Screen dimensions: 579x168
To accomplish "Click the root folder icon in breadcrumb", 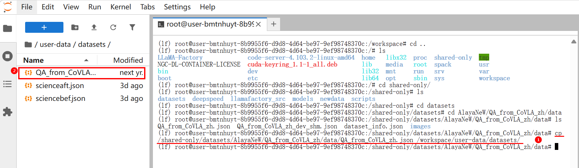I will (28, 45).
